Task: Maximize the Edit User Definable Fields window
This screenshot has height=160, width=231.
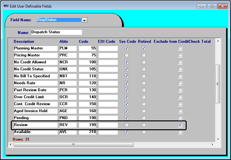Action: (x=212, y=6)
